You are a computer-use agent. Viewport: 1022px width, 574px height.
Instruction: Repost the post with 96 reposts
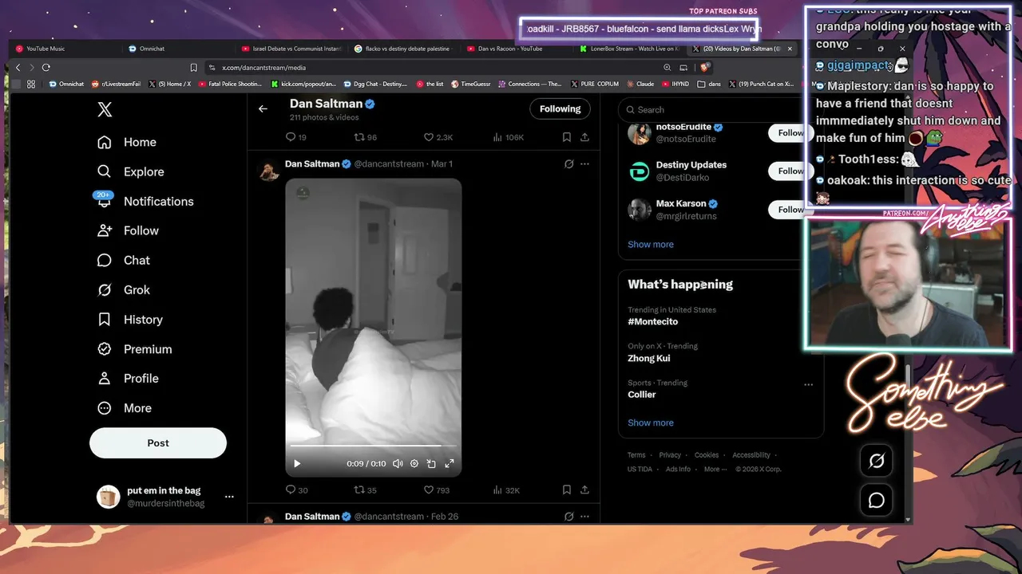point(365,137)
